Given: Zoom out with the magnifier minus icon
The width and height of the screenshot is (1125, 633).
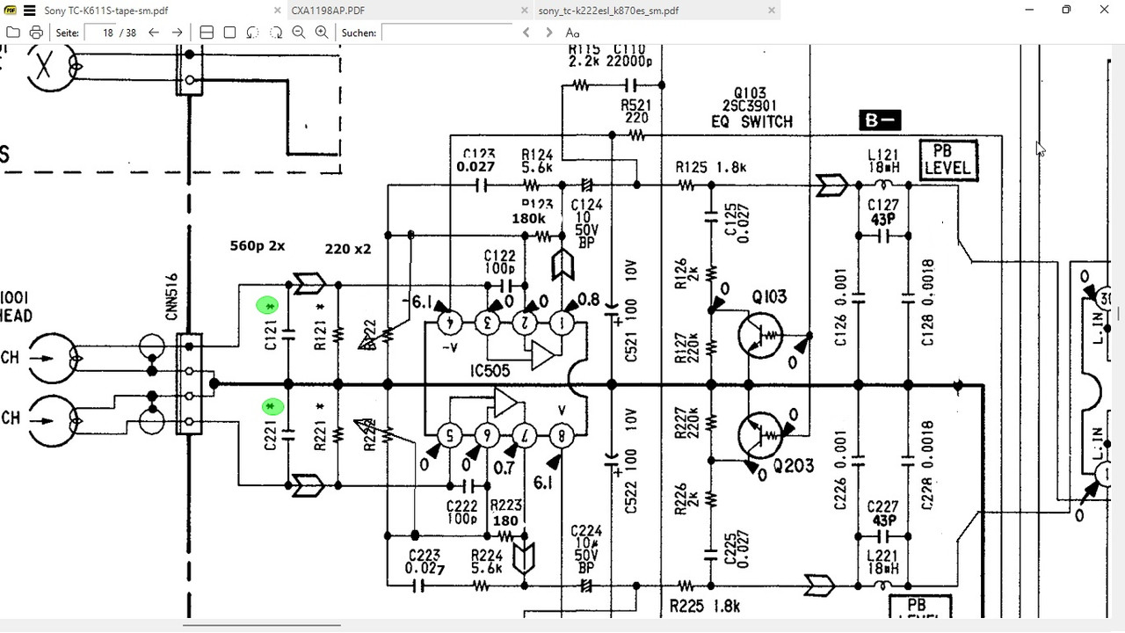Looking at the screenshot, I should [298, 33].
